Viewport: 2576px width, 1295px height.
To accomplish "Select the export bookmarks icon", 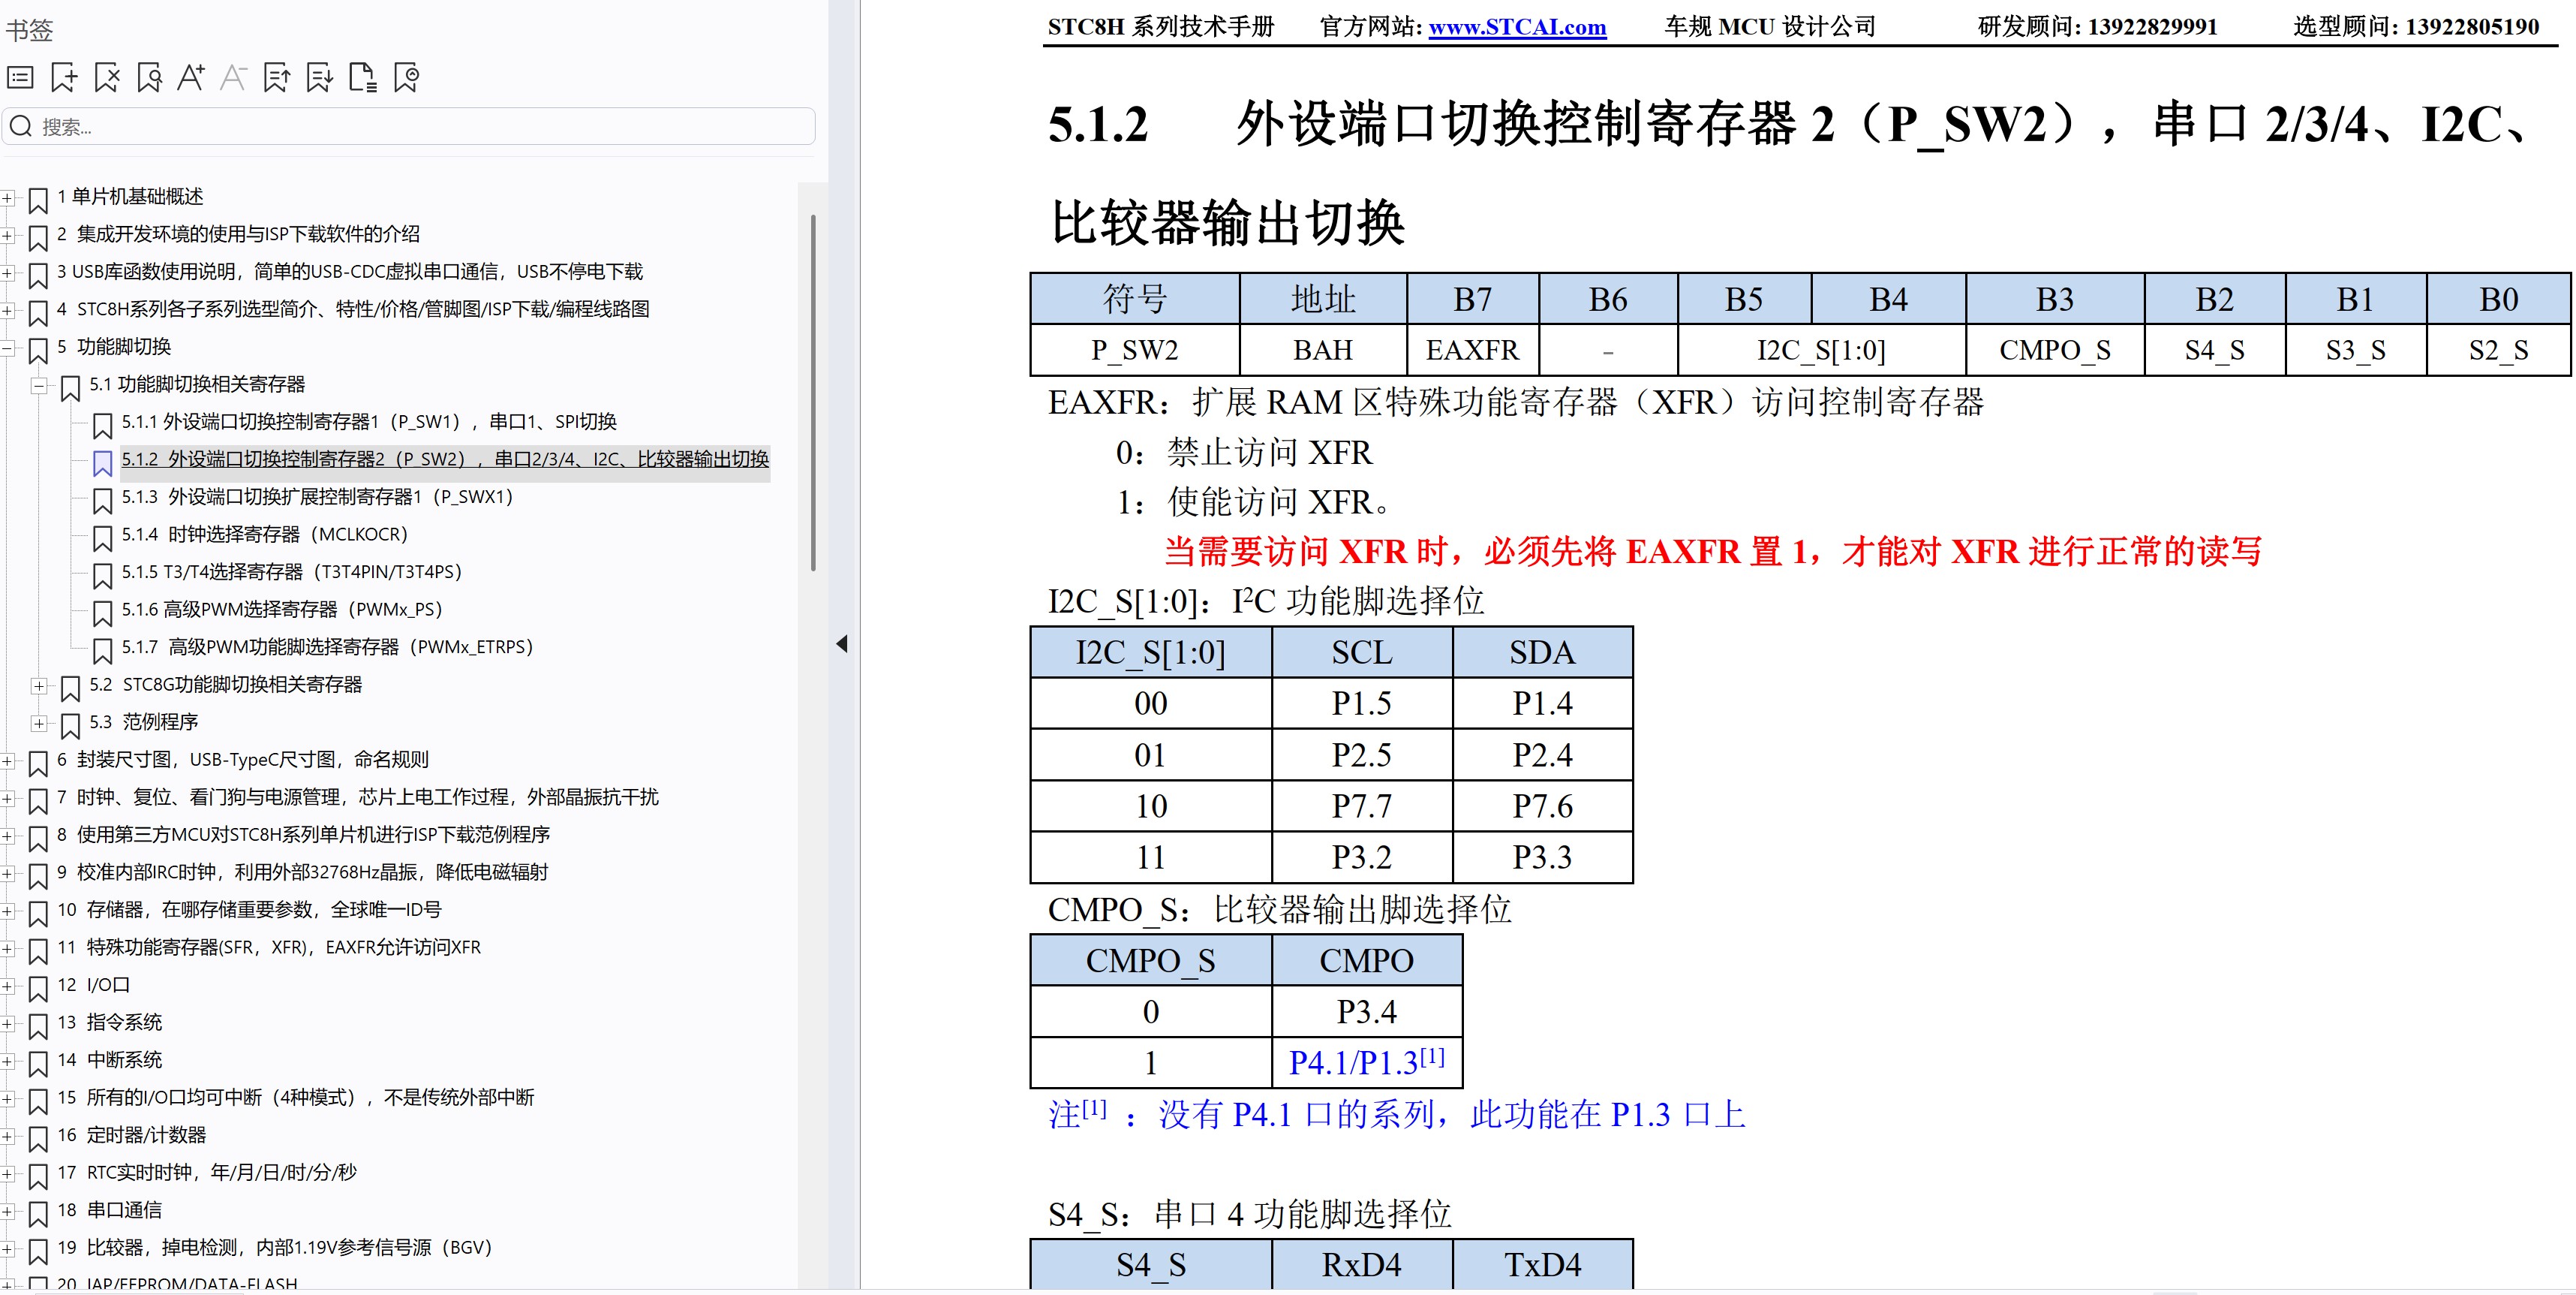I will click(278, 77).
